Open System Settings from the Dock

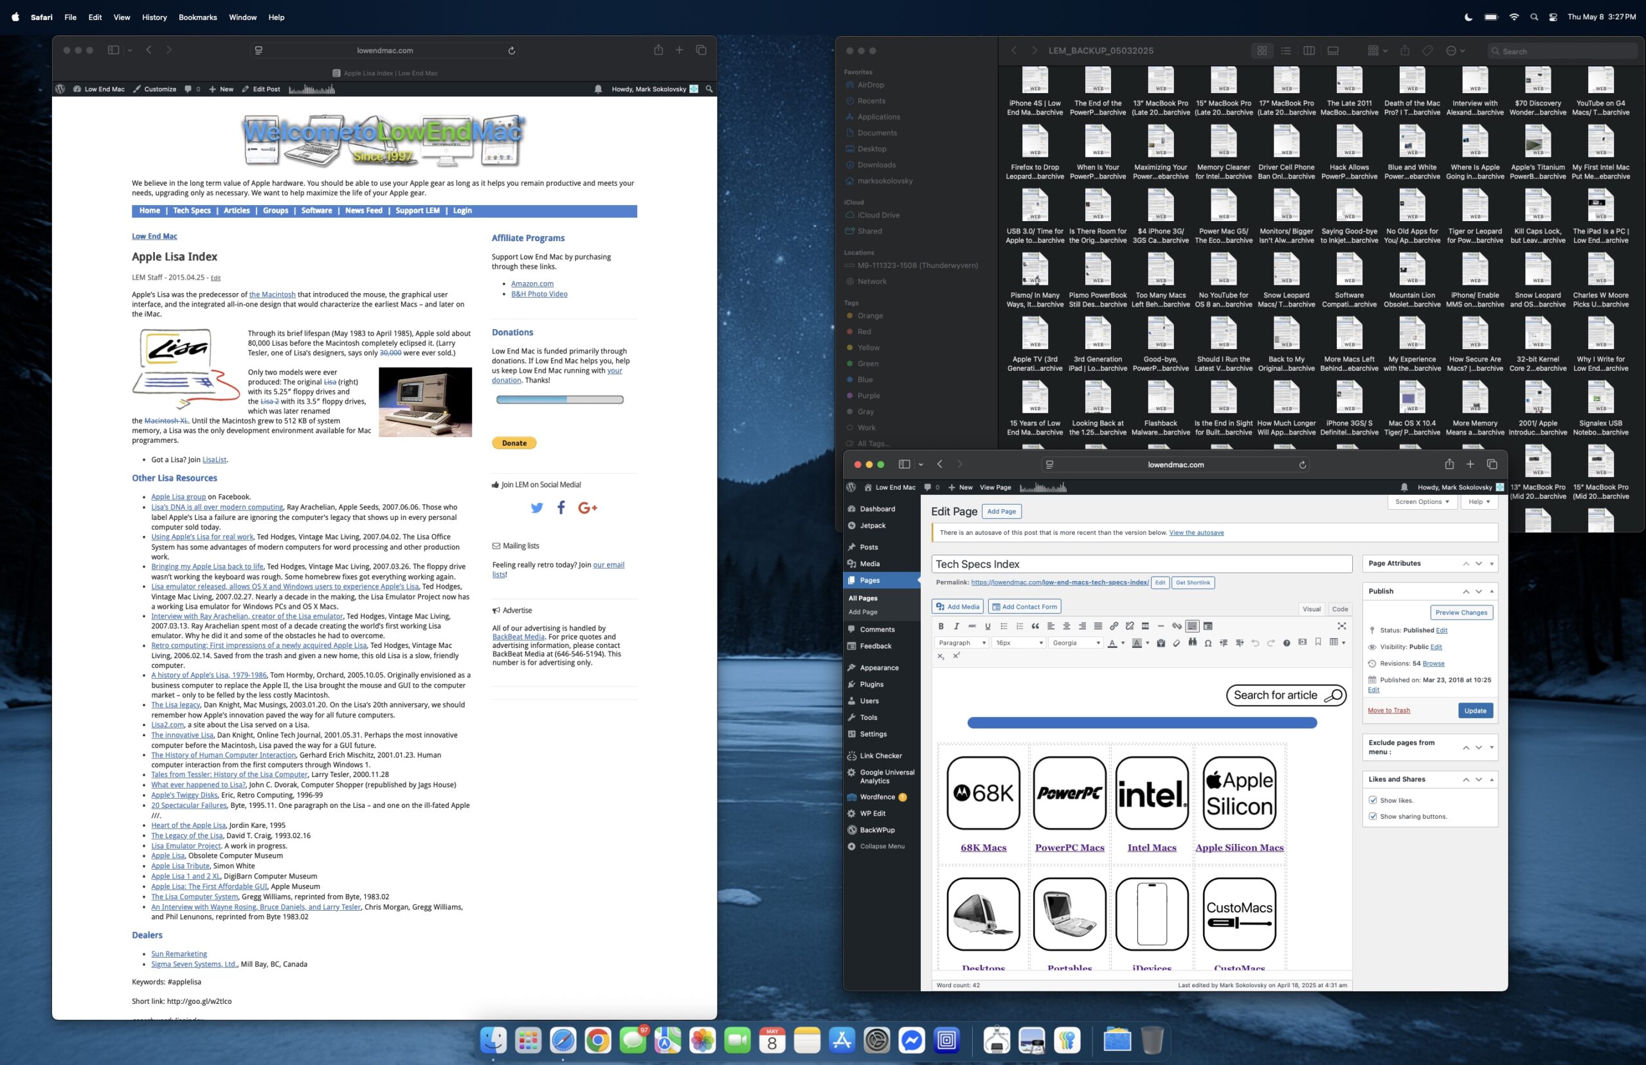pyautogui.click(x=876, y=1040)
